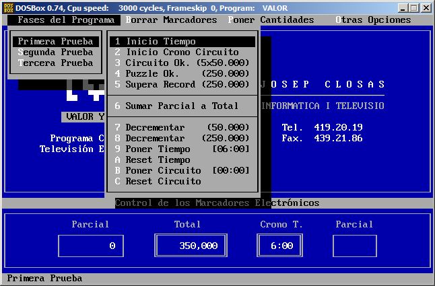Choose Segunda Prueba phase

(x=55, y=52)
